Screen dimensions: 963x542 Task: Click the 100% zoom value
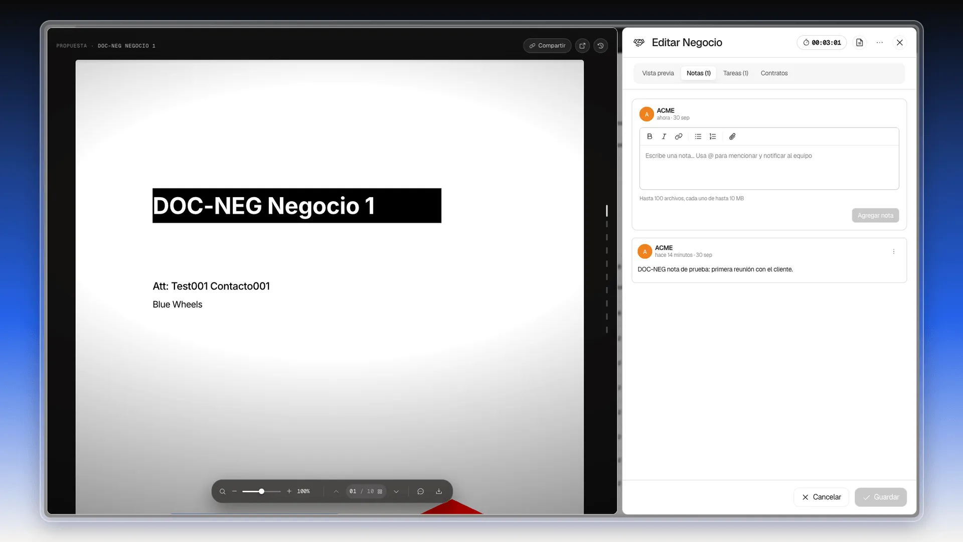point(303,491)
